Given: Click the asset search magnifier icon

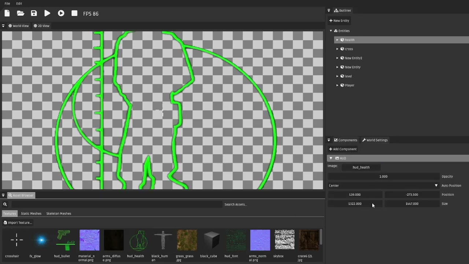Looking at the screenshot, I should (5, 205).
